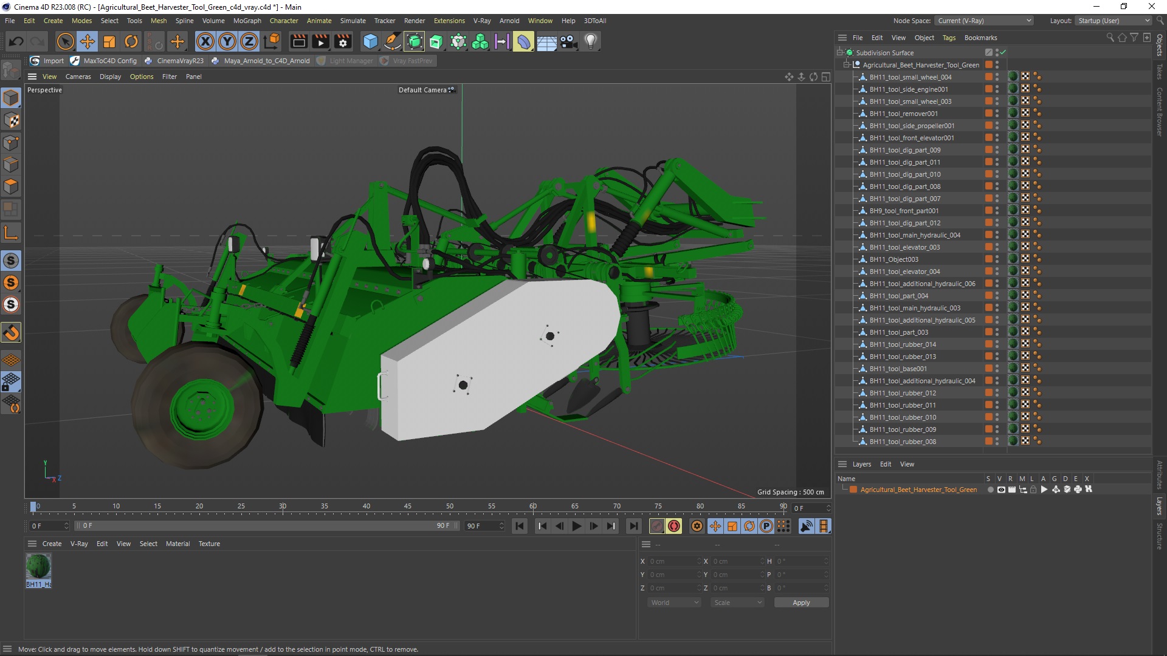Open the MoGraph menu
This screenshot has height=656, width=1167.
point(247,21)
